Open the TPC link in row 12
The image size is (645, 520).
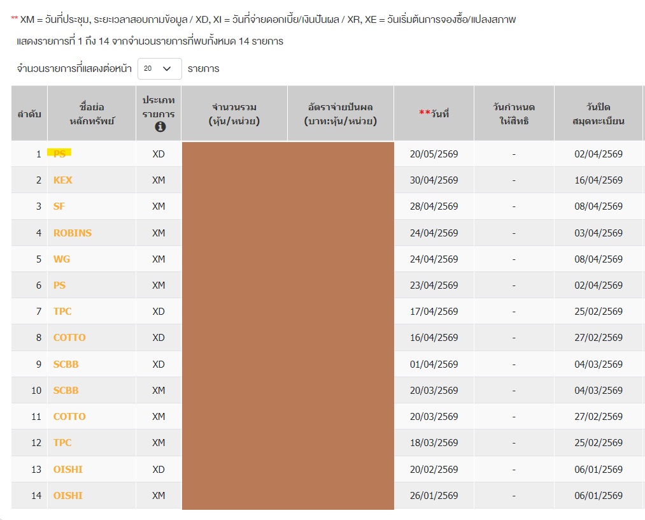click(x=62, y=443)
